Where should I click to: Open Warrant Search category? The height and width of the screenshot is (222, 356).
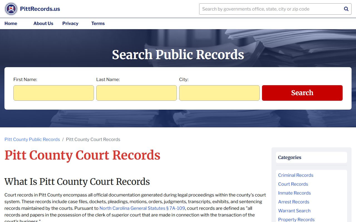coord(294,211)
